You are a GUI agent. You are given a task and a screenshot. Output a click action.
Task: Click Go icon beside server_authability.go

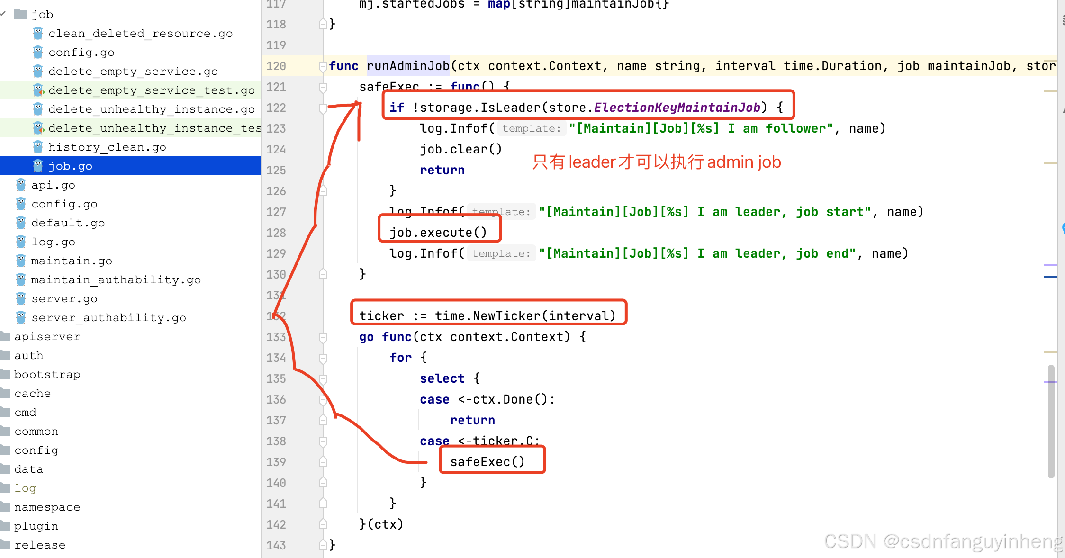click(x=21, y=317)
